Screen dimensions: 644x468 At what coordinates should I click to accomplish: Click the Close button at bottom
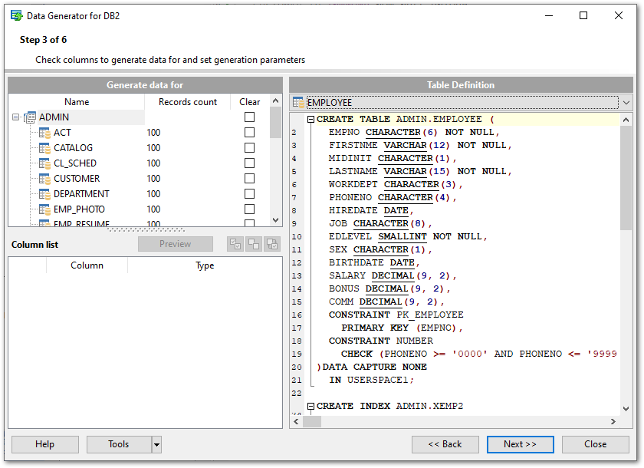tap(595, 444)
